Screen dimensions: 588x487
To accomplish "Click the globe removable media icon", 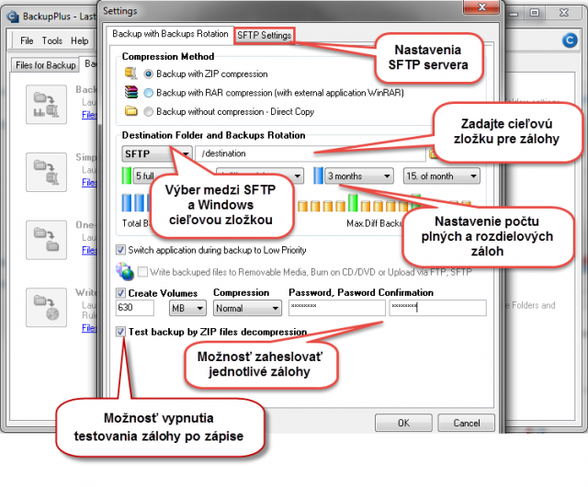I will pyautogui.click(x=125, y=271).
